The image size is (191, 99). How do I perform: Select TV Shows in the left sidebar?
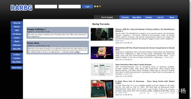click(x=17, y=34)
